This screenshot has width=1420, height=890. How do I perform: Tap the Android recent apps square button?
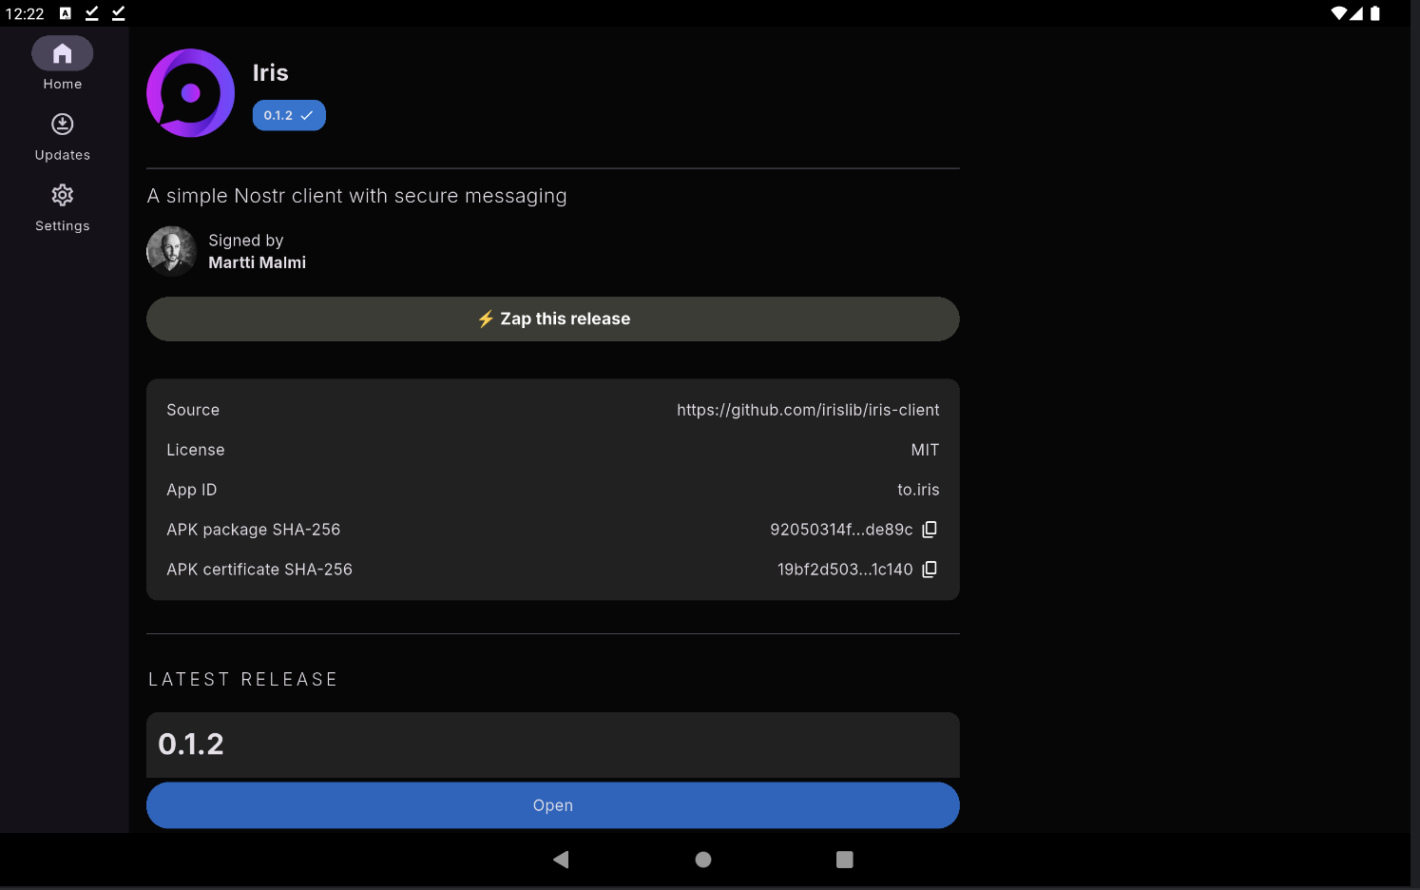pyautogui.click(x=845, y=860)
